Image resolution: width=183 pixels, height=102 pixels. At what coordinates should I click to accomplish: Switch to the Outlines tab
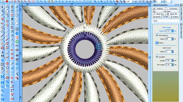coord(174,17)
